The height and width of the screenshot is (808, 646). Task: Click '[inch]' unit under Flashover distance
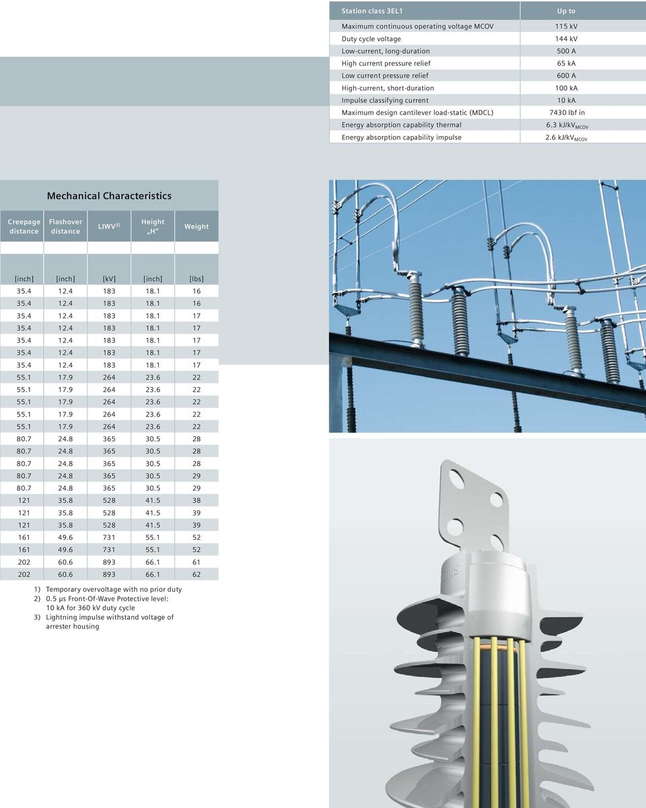65,278
